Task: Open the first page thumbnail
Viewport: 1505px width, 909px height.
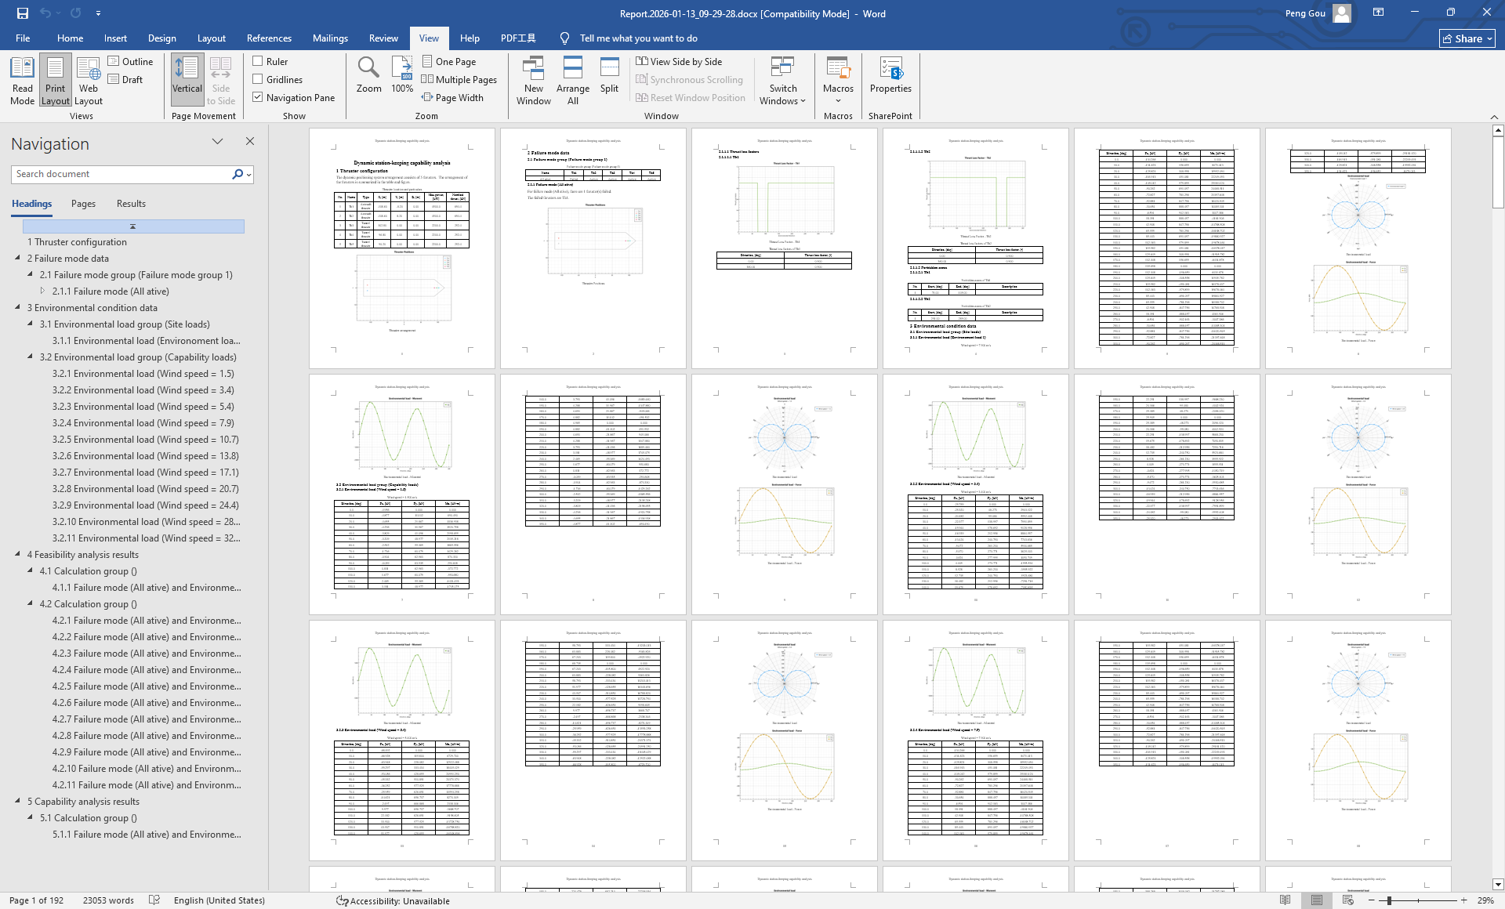Action: tap(402, 248)
